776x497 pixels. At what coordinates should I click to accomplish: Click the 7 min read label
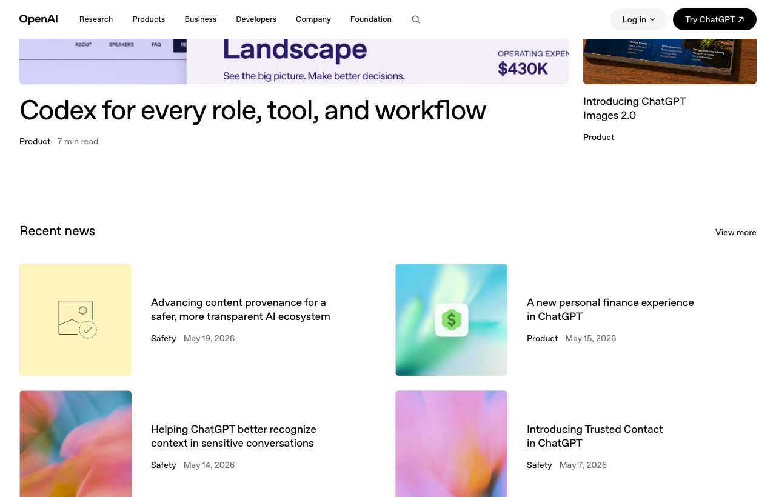pyautogui.click(x=78, y=142)
